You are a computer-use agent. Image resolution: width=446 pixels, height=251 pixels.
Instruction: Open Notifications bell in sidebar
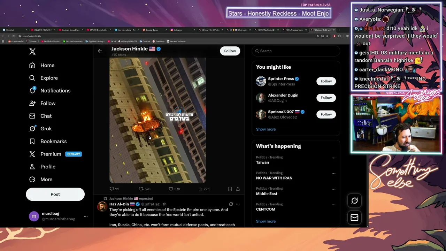50,91
